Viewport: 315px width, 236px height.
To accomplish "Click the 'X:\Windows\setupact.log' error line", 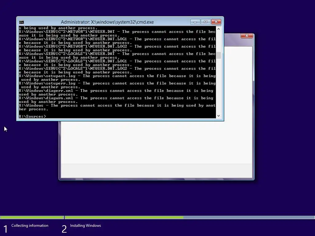I will (117, 76).
